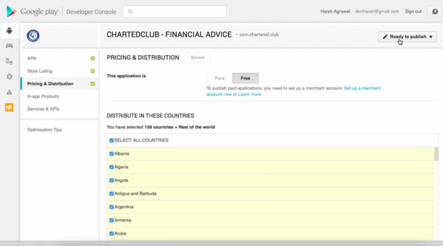443x246 pixels.
Task: Open the Settings gear icon in sidebar
Action: coord(9,77)
